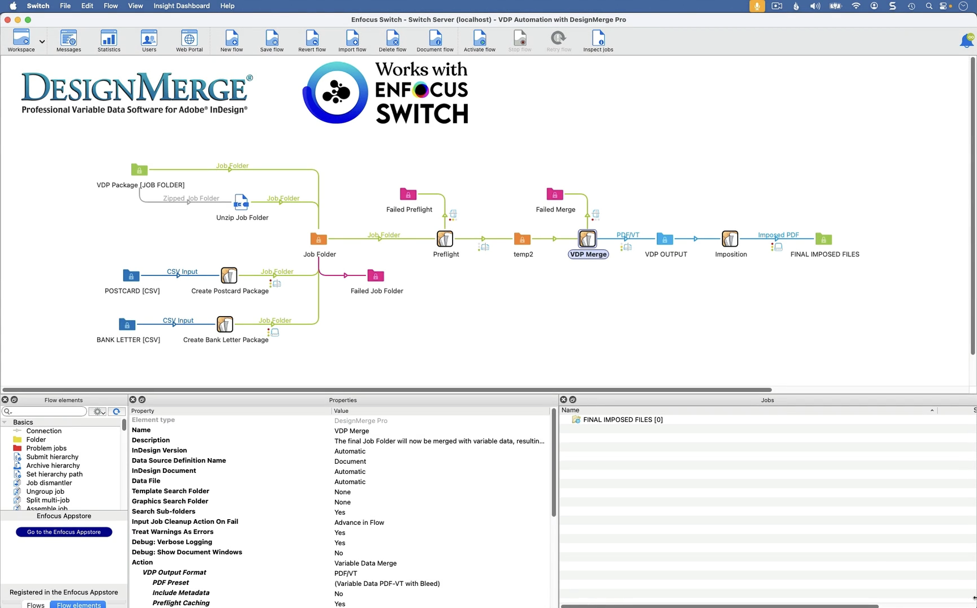Select the Connection element in Basics

(x=44, y=431)
